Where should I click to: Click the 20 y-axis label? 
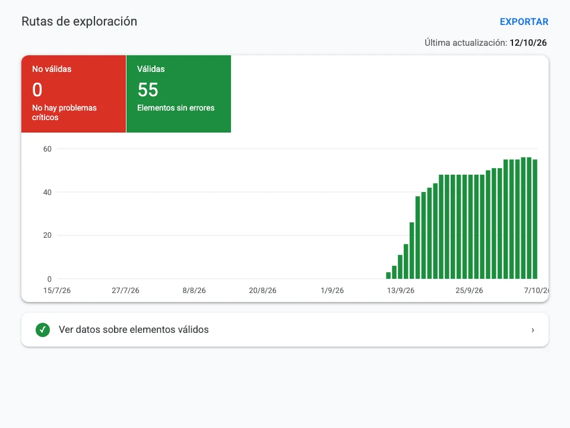click(x=47, y=235)
